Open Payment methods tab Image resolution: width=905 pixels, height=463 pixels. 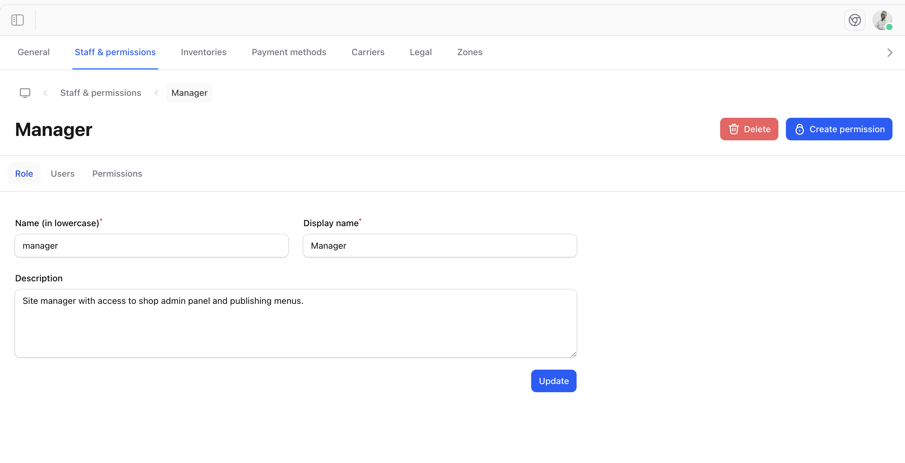(x=289, y=52)
